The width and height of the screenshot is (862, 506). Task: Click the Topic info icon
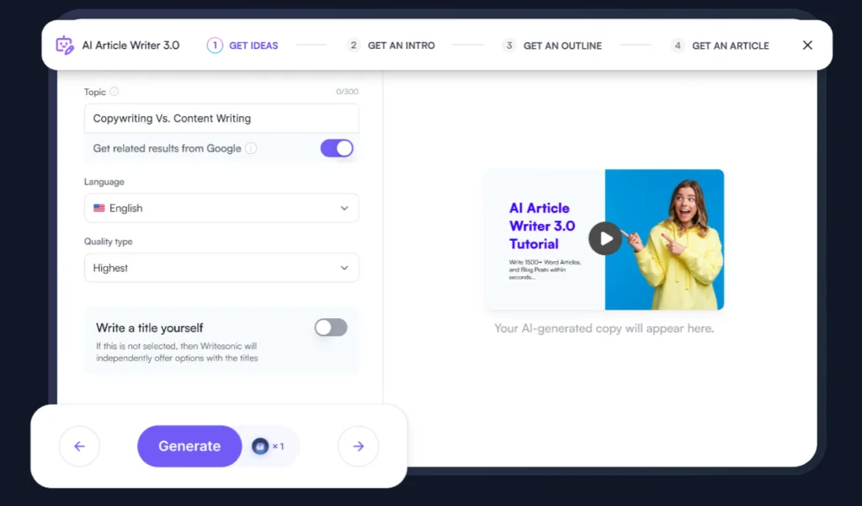point(114,92)
